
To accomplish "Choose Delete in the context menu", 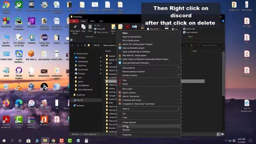I will click(x=149, y=126).
